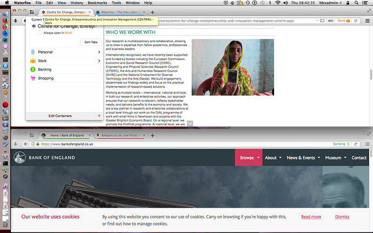Enter fullscreen for the top window
The width and height of the screenshot is (373, 233).
369,10
